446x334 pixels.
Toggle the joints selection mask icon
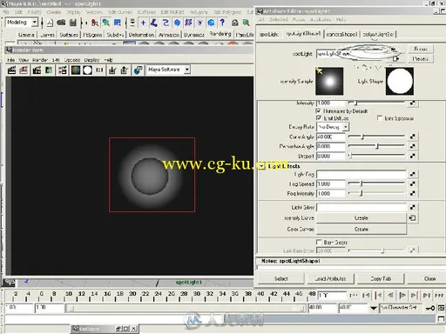coord(154,23)
